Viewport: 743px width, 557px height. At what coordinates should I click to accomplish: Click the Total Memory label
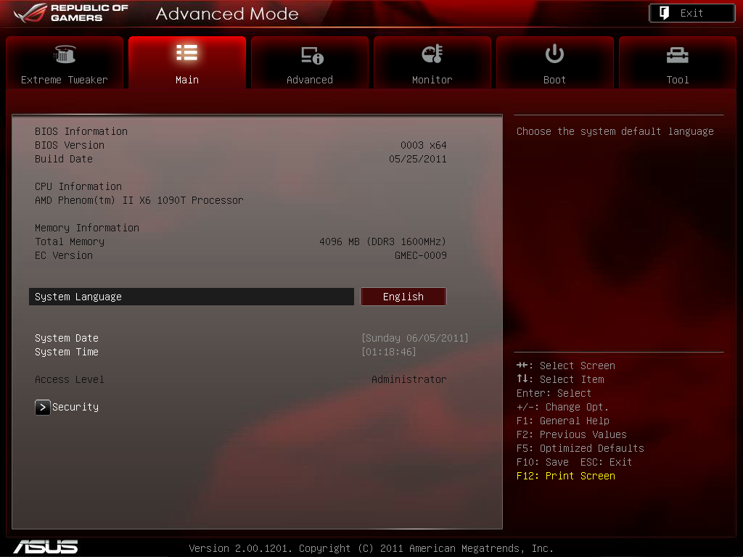[69, 241]
